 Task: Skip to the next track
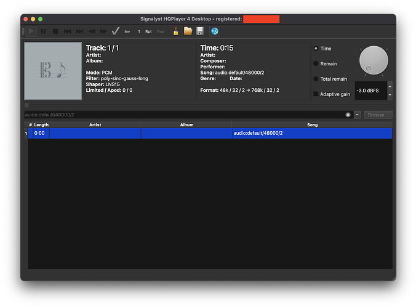[x=79, y=31]
